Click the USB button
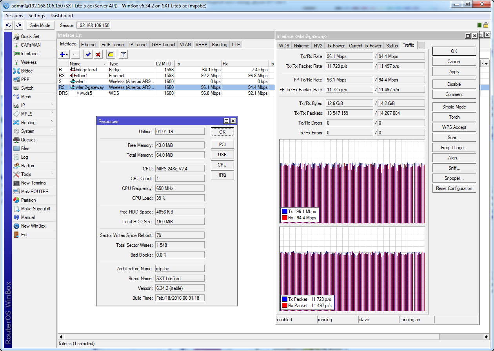The width and height of the screenshot is (494, 351). (222, 155)
